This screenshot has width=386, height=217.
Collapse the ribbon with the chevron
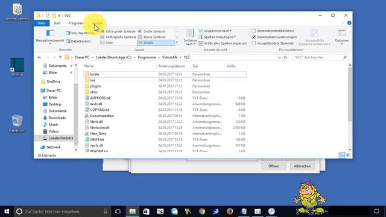point(343,23)
